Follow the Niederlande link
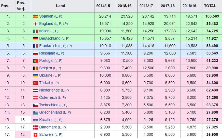Screen dimensions: 222x138 (x=49, y=90)
